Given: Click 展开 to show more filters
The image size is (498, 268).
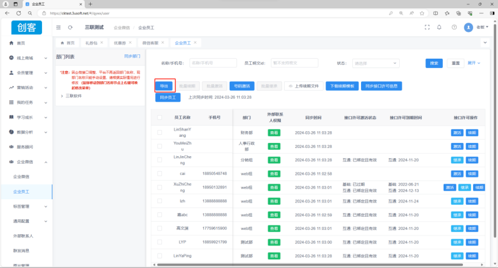Looking at the screenshot, I should (x=474, y=63).
